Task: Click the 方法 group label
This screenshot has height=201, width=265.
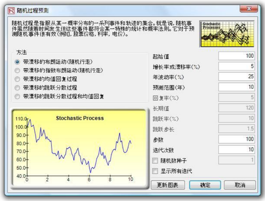Action: 21,52
